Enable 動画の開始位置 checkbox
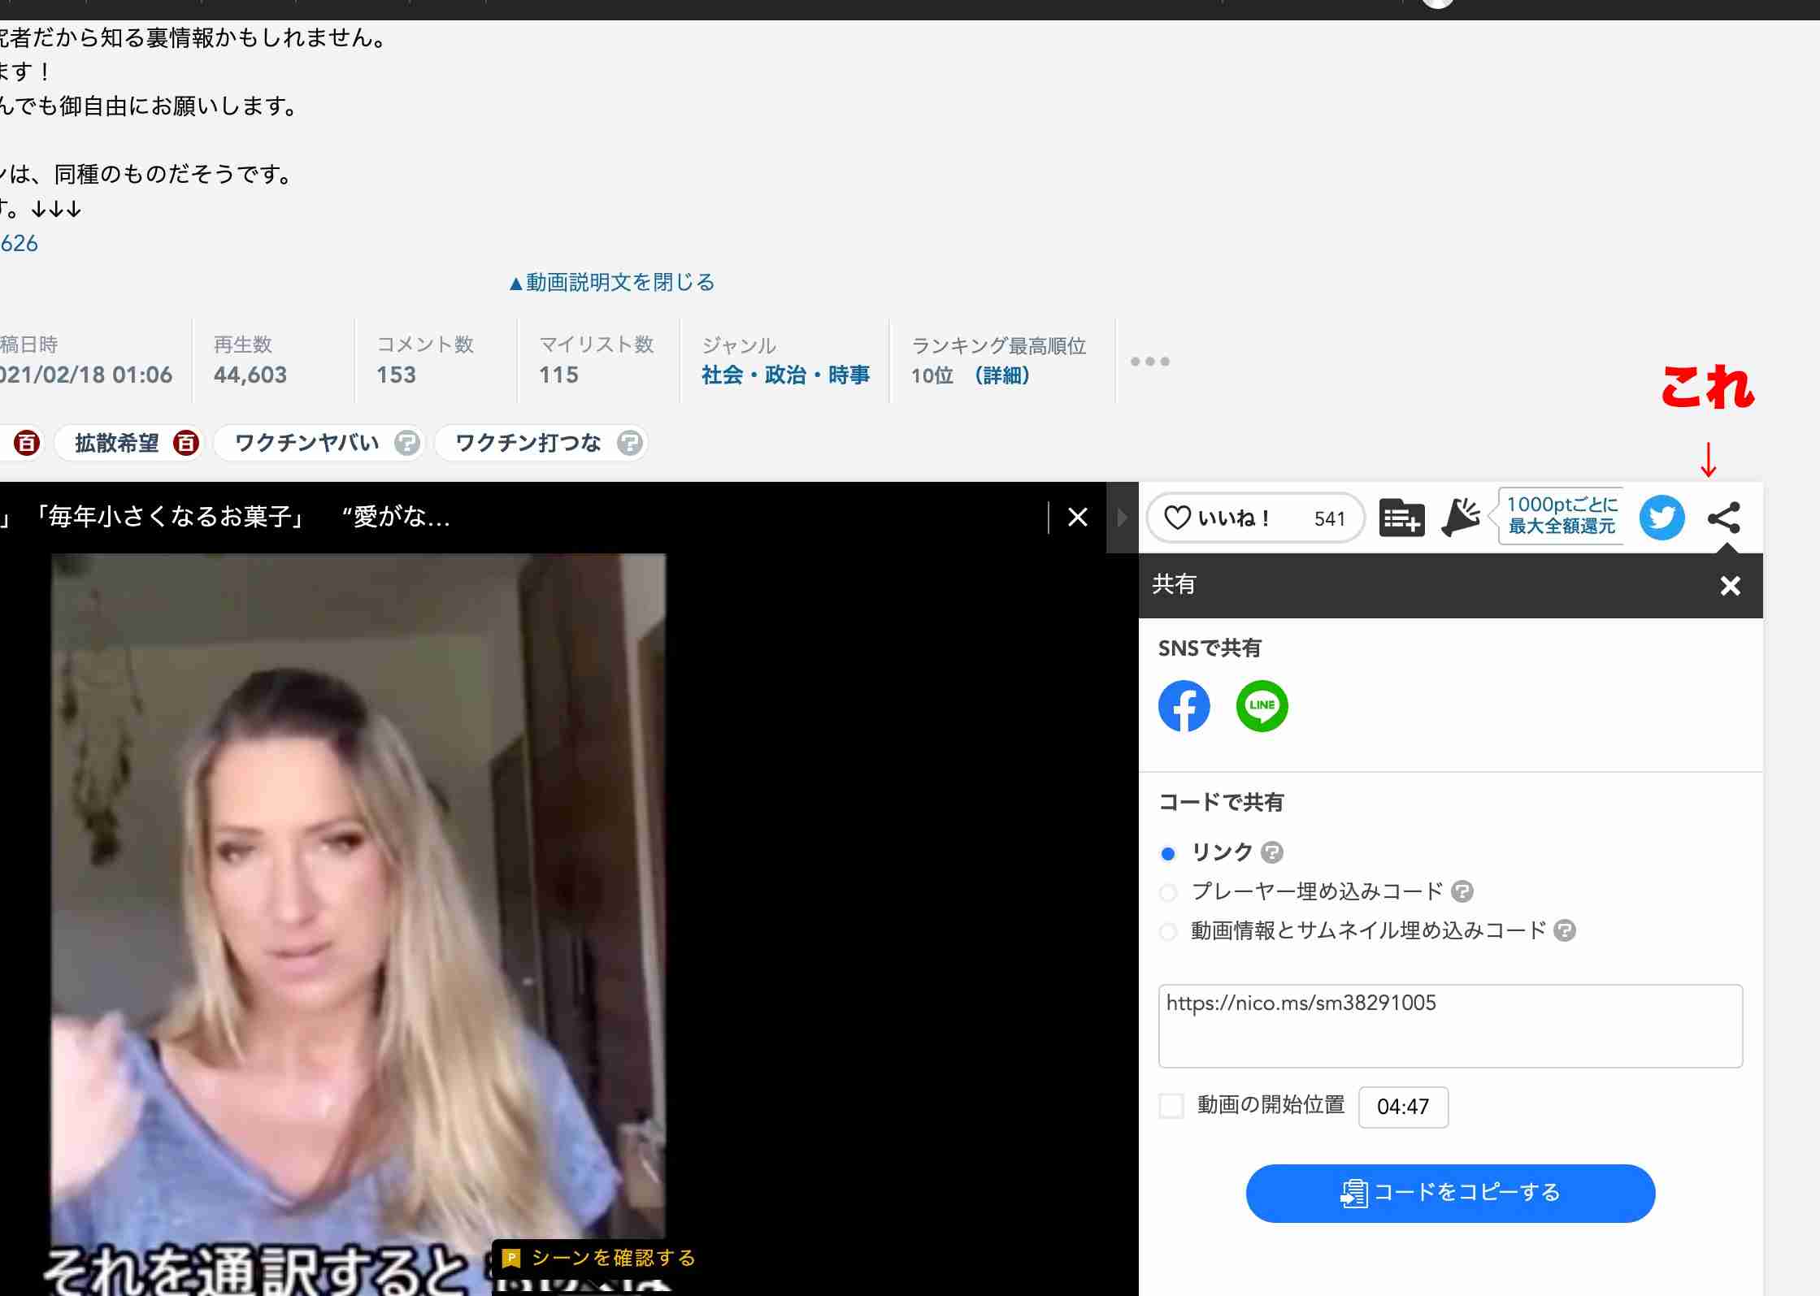1820x1296 pixels. pos(1171,1106)
